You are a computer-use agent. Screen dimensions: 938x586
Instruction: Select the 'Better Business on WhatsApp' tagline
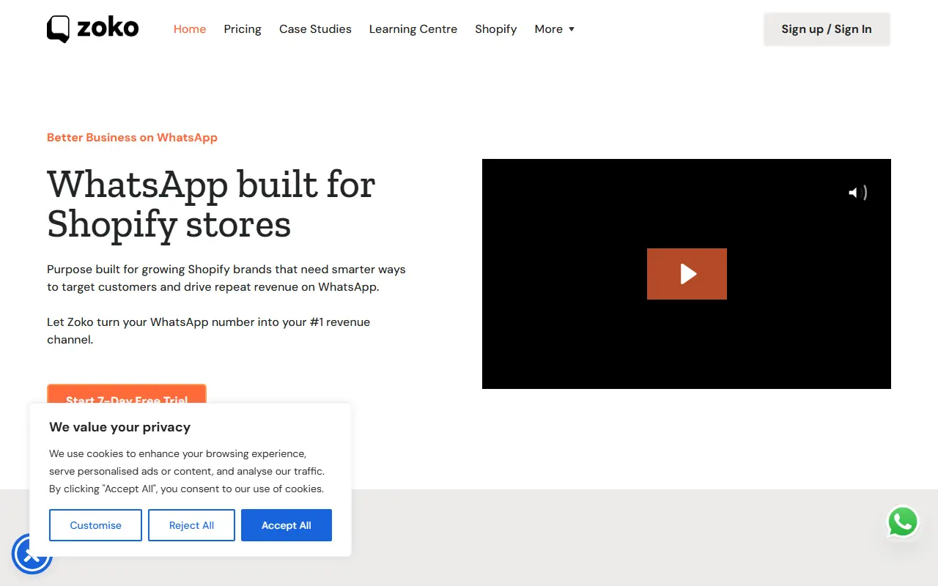pyautogui.click(x=132, y=138)
